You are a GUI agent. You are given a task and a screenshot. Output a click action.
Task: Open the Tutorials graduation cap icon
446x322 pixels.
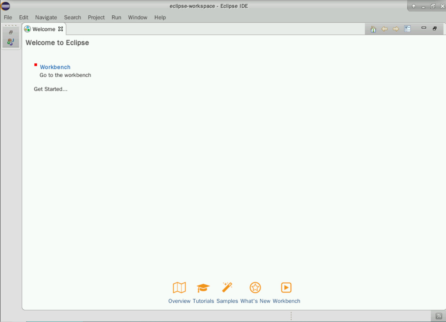203,288
